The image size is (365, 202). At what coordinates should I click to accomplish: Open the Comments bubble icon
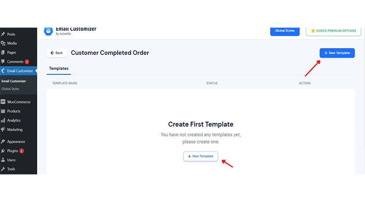pos(3,62)
